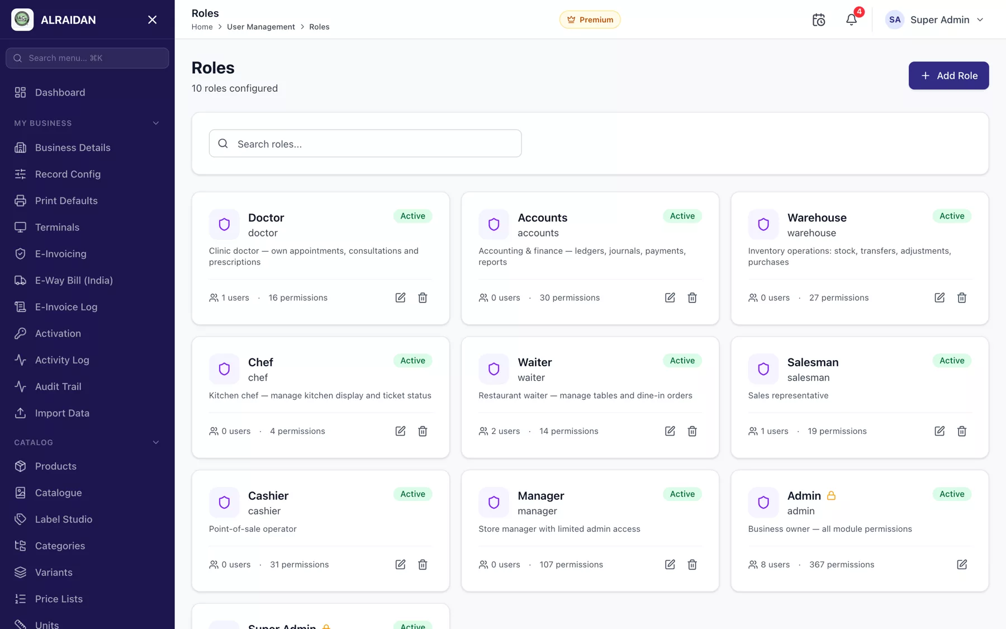1006x629 pixels.
Task: Click the Active badge on Doctor card
Action: [412, 216]
